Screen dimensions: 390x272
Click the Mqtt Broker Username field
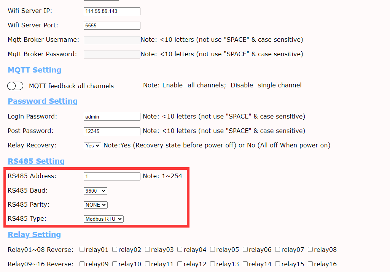(112, 40)
